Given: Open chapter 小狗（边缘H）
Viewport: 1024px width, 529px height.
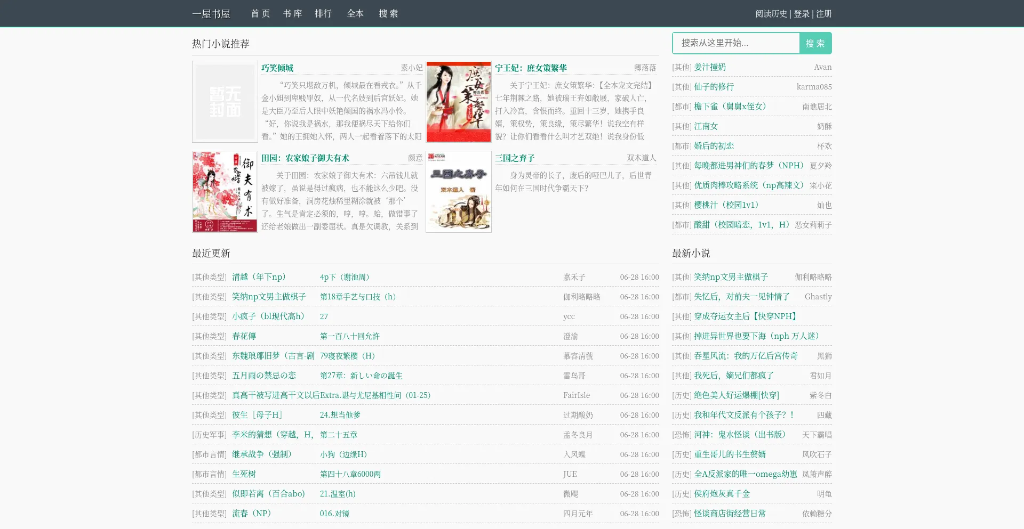Looking at the screenshot, I should 344,454.
